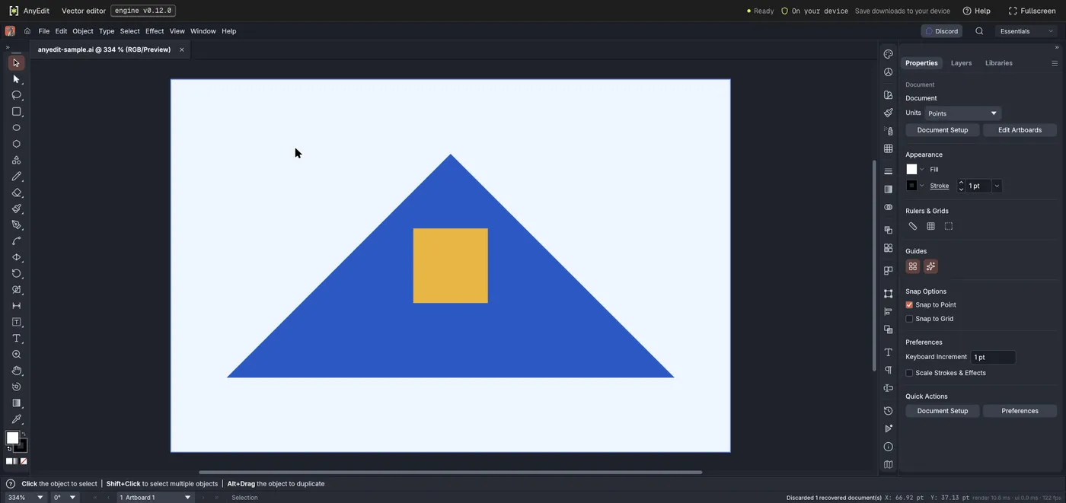Open the Stroke link label

pyautogui.click(x=940, y=186)
